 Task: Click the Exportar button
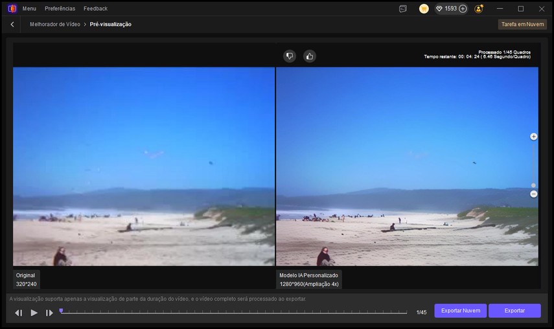(x=514, y=311)
